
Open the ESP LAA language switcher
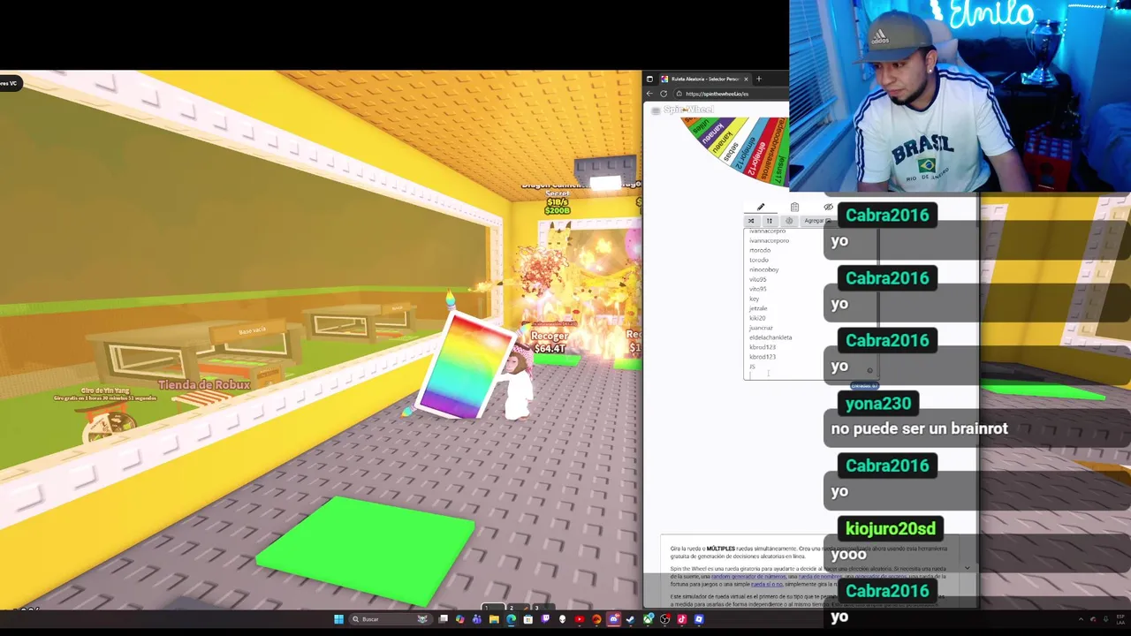(1120, 619)
